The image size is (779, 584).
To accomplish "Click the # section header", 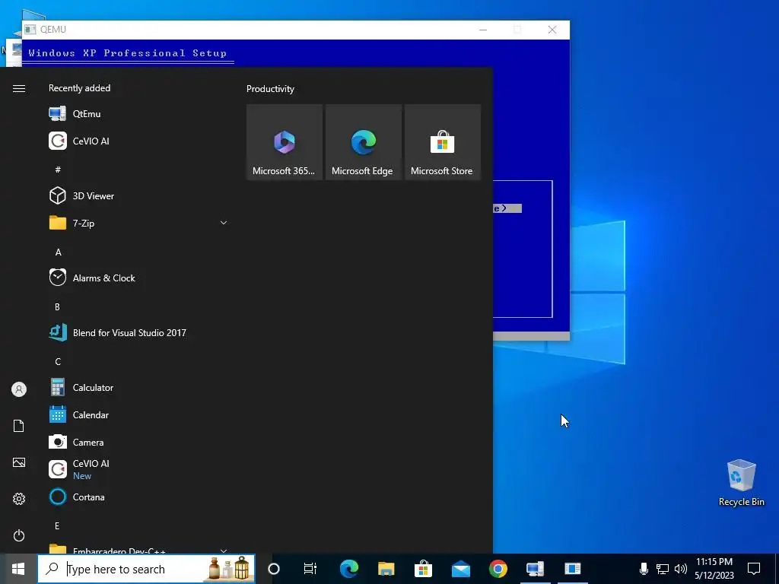I will [x=58, y=170].
